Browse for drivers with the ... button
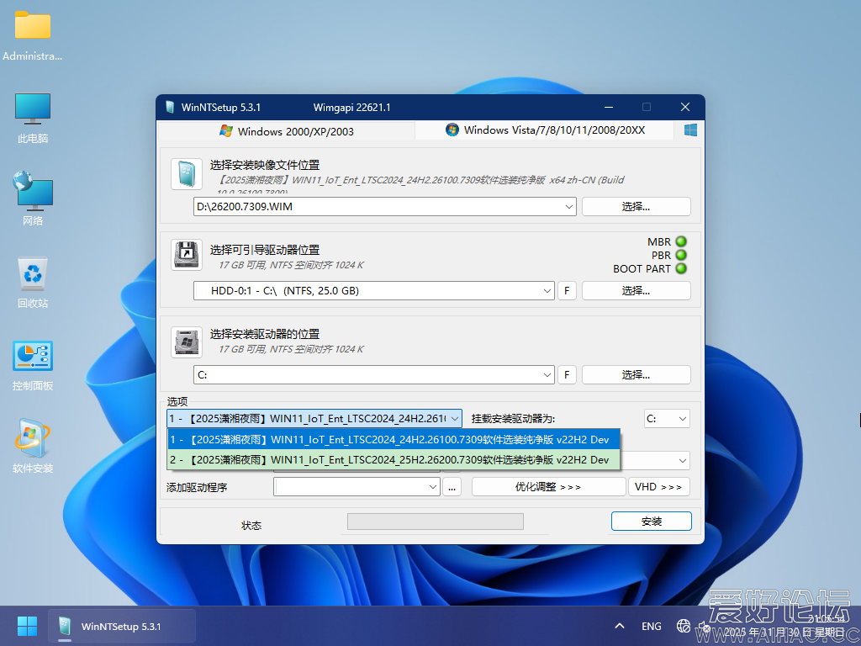The image size is (861, 646). click(x=452, y=487)
